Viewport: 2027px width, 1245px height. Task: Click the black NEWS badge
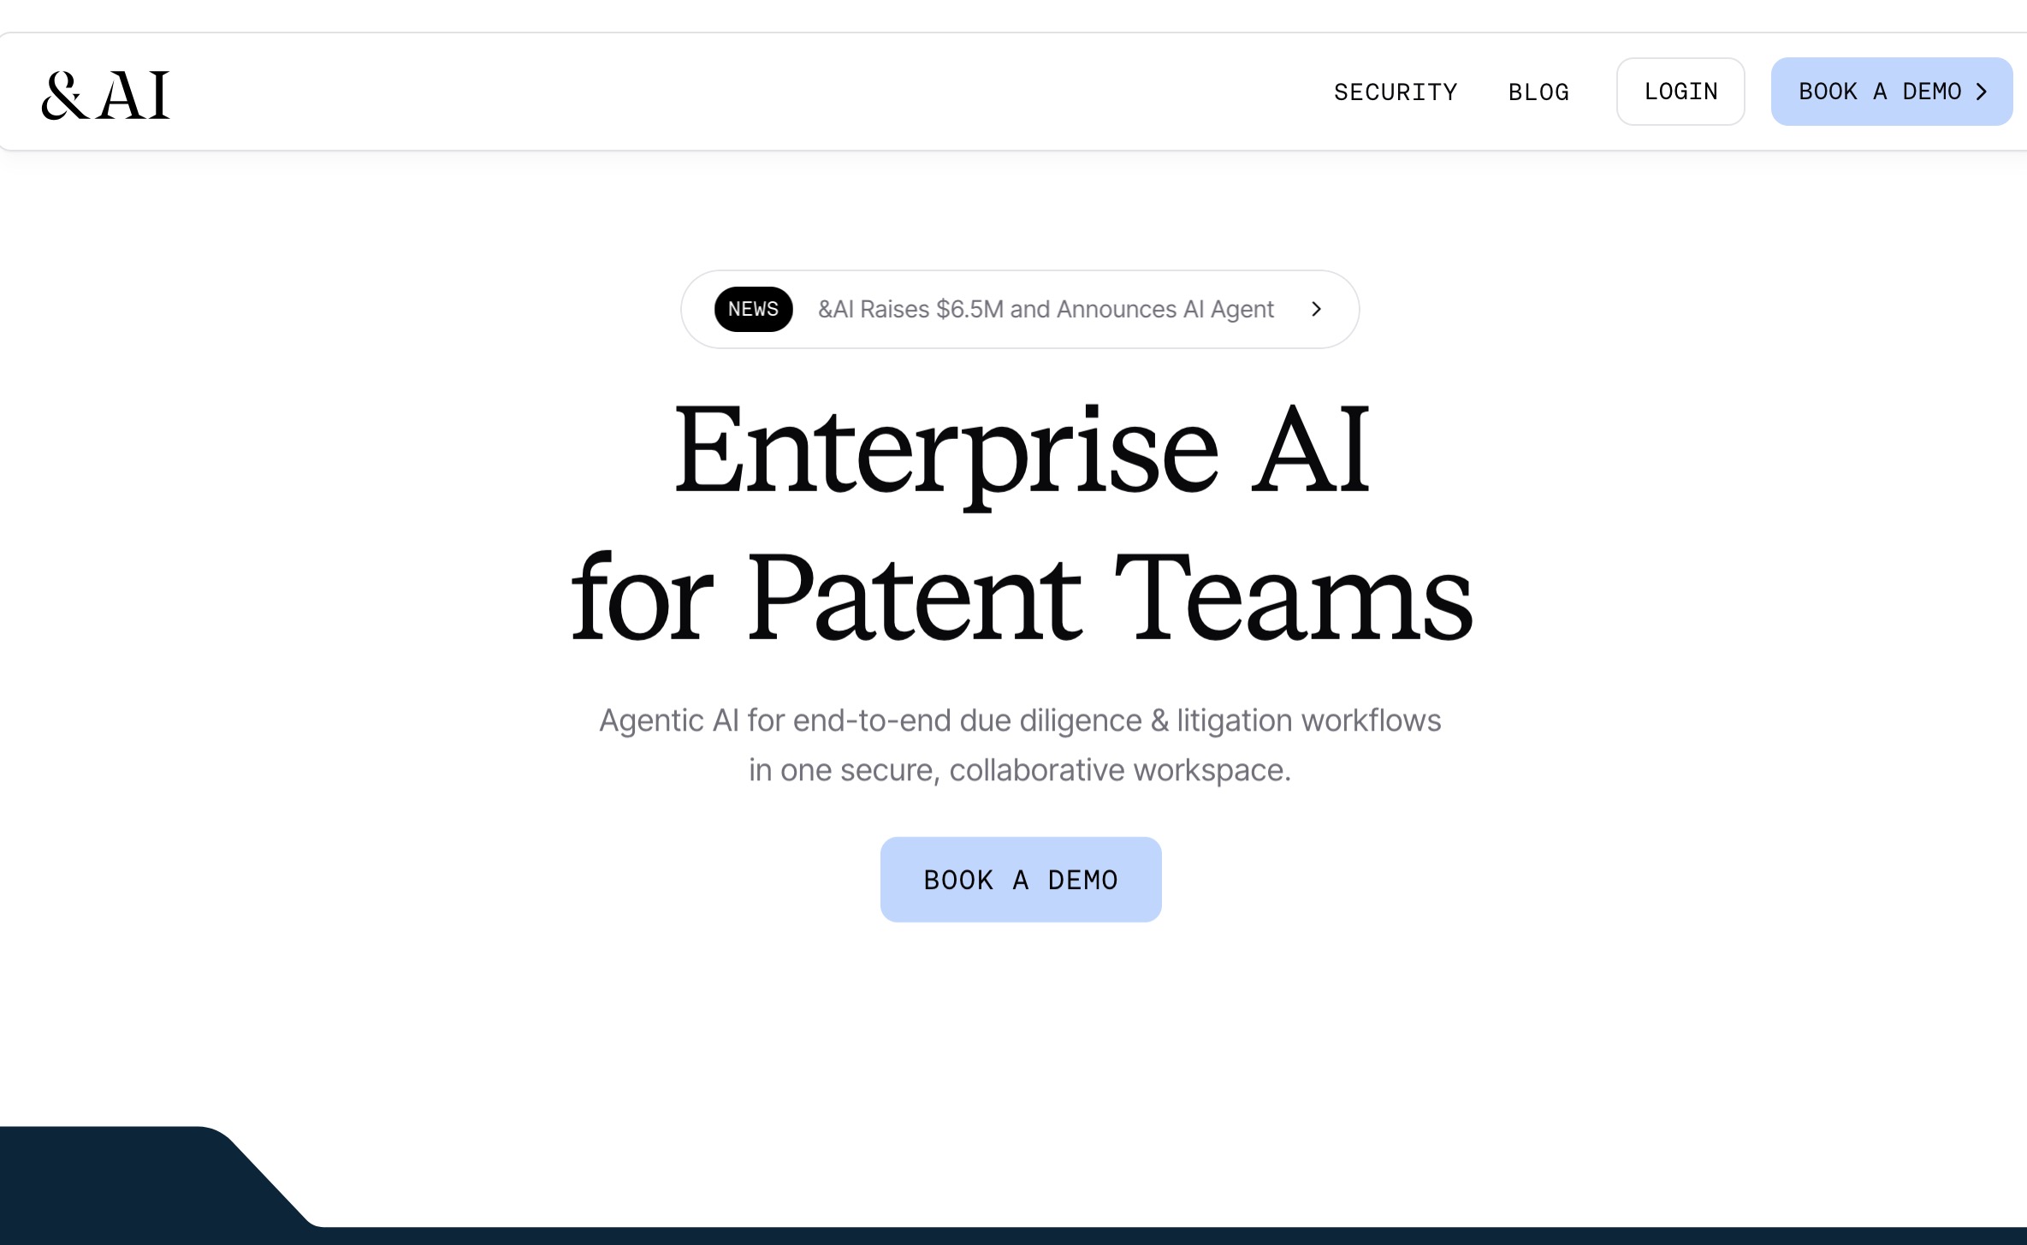(x=753, y=309)
